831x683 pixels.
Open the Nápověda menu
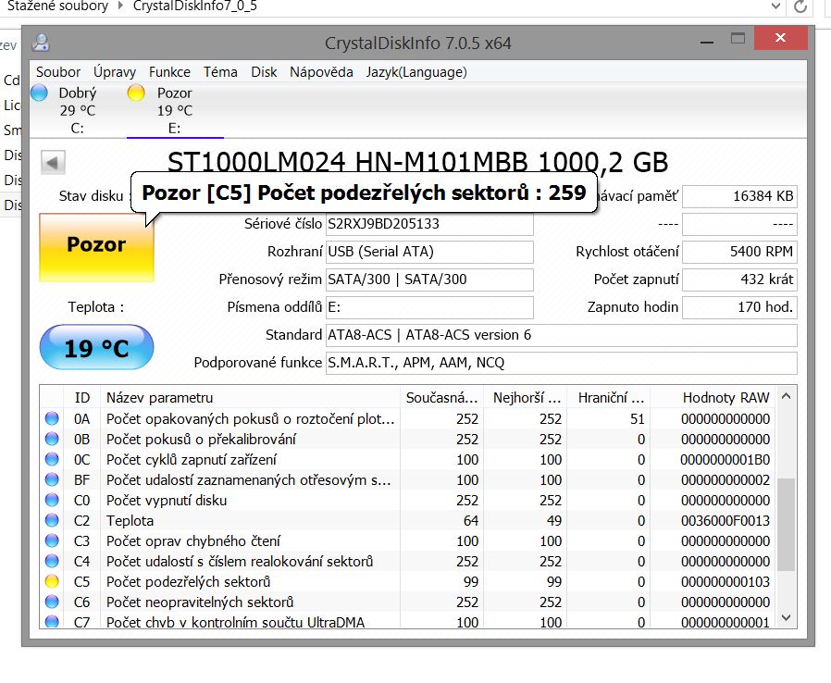click(321, 72)
